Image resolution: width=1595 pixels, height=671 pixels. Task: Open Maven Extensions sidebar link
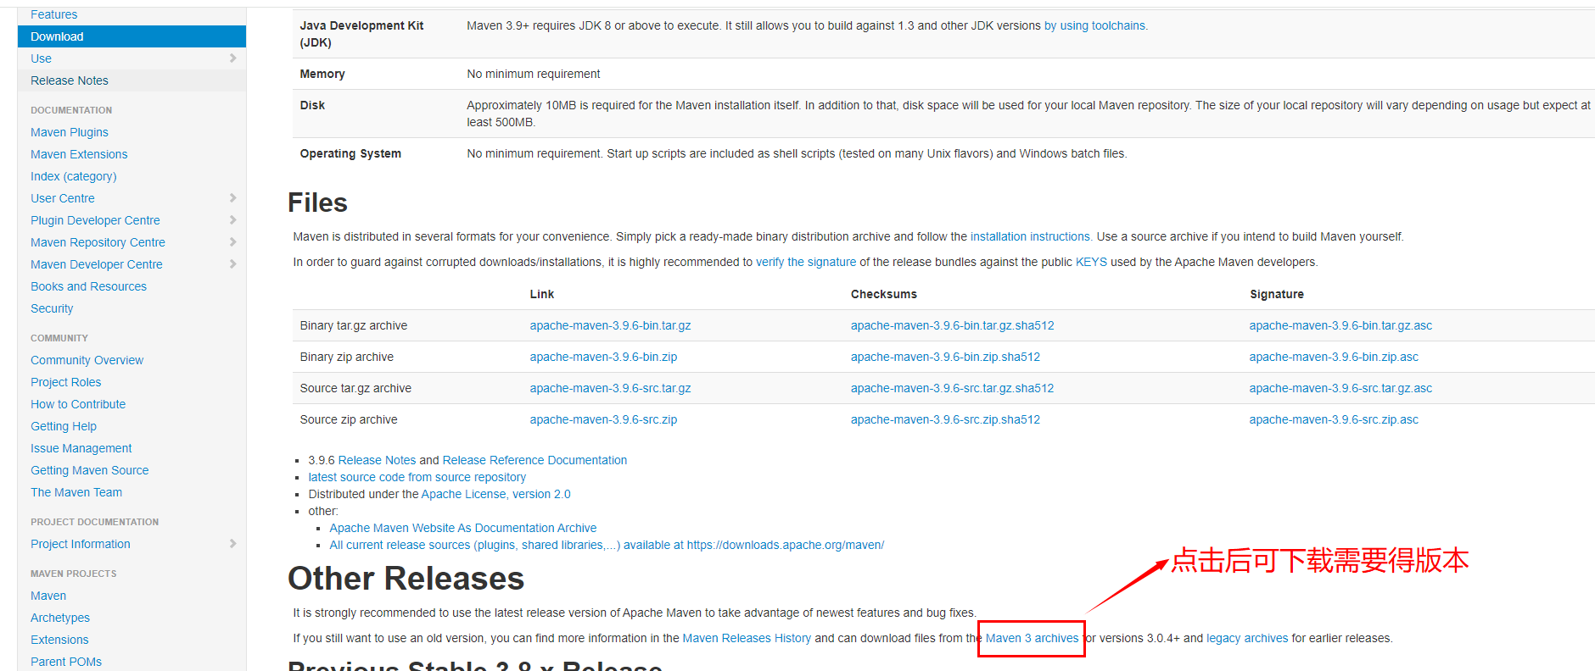pos(79,154)
